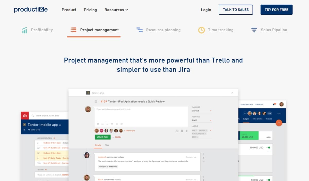Click the blockquote icon in comment toolbar
Image resolution: width=309 pixels, height=181 pixels.
click(112, 124)
